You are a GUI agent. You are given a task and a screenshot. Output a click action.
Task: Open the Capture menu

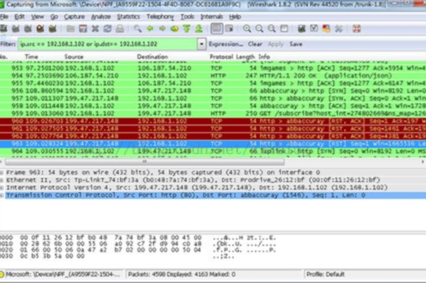74,17
